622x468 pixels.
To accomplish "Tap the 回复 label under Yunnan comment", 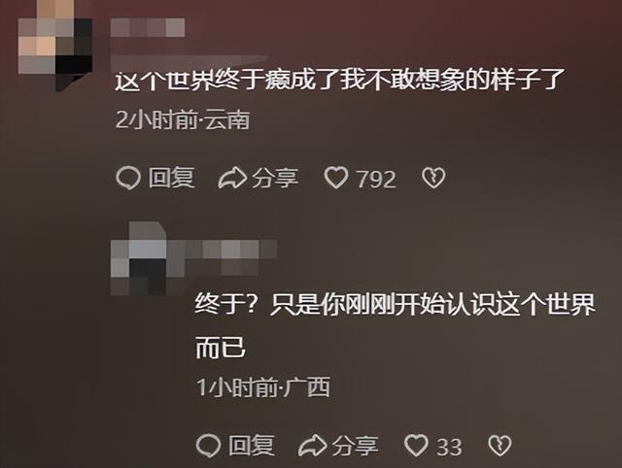I will tap(171, 178).
